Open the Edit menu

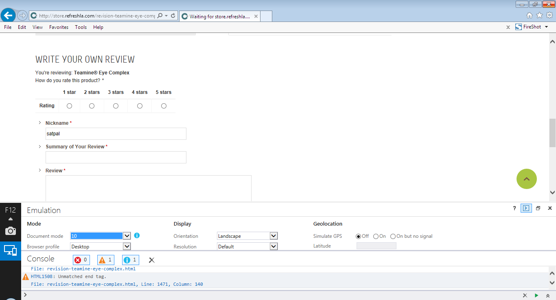pos(22,27)
